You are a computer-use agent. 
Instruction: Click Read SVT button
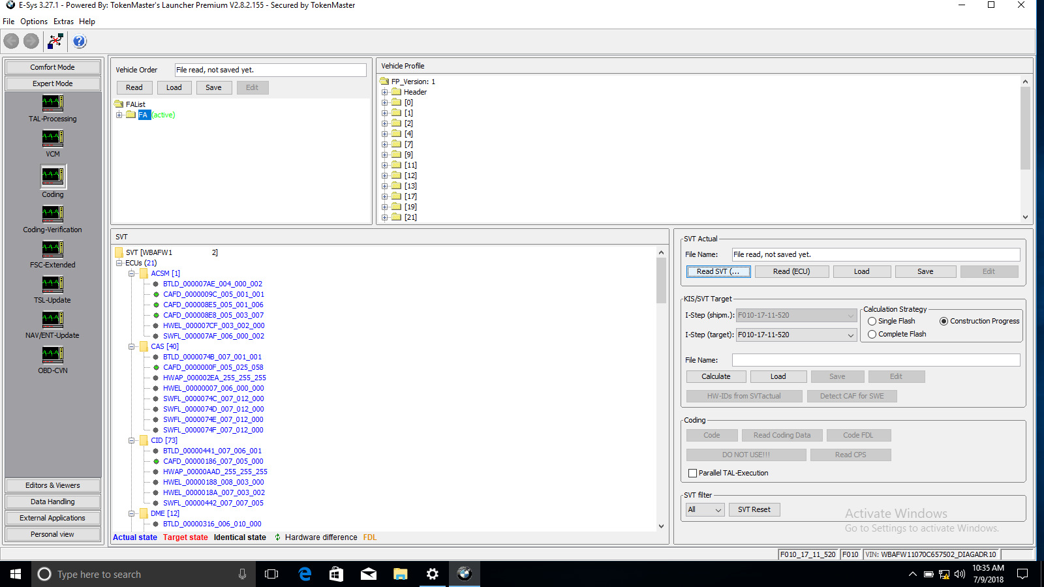pos(718,271)
